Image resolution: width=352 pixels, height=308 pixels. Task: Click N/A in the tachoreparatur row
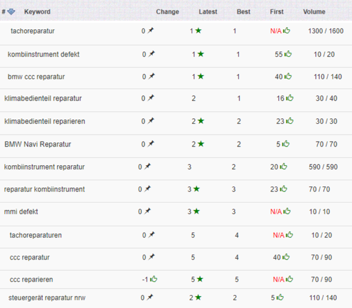click(276, 31)
